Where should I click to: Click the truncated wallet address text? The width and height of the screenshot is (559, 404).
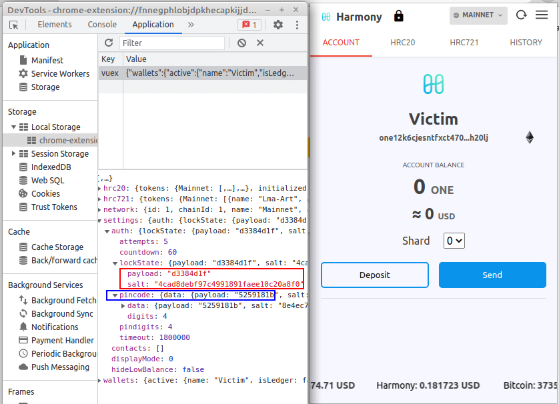(x=434, y=138)
